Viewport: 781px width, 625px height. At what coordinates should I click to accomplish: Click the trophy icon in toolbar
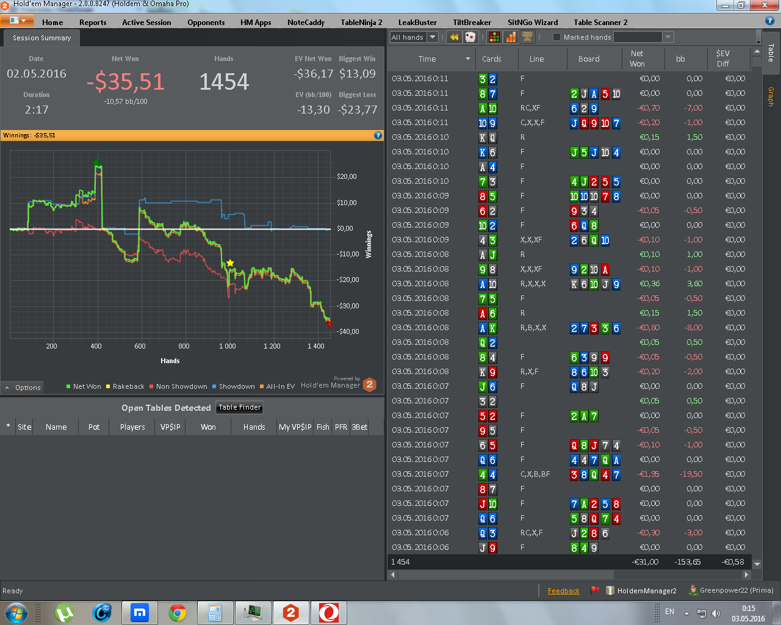coord(527,37)
